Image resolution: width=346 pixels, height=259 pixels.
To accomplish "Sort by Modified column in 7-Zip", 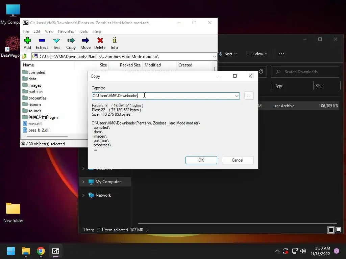I will pos(159,65).
